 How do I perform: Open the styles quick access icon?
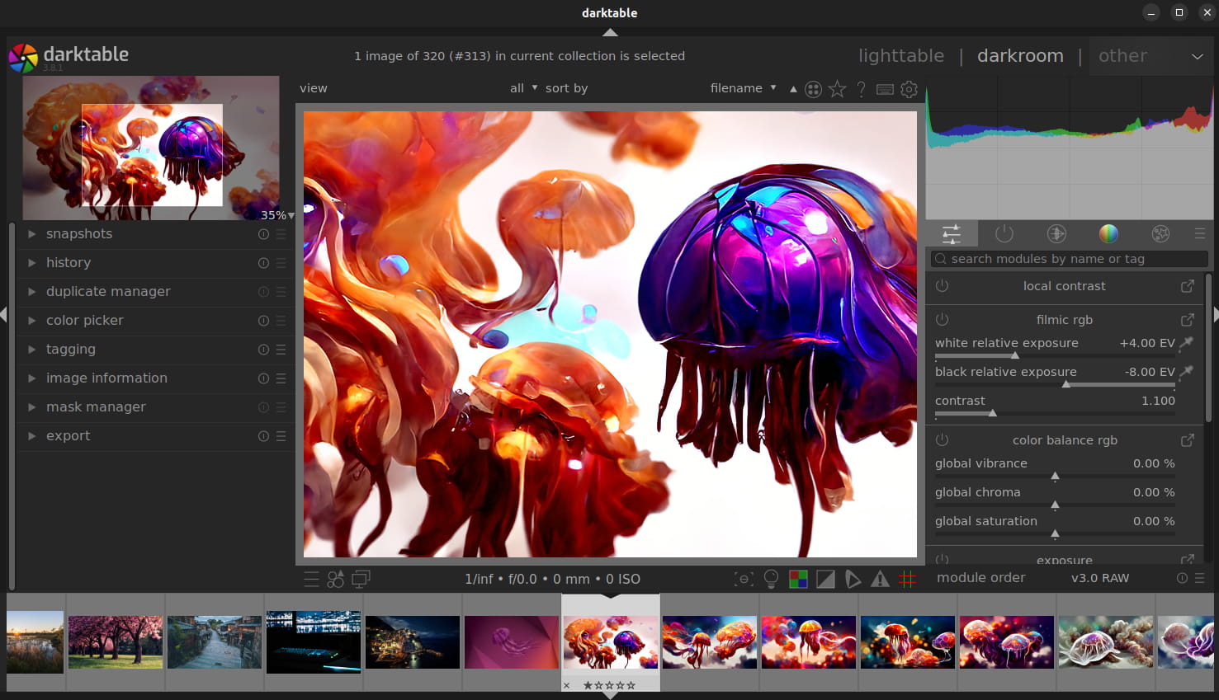[336, 579]
